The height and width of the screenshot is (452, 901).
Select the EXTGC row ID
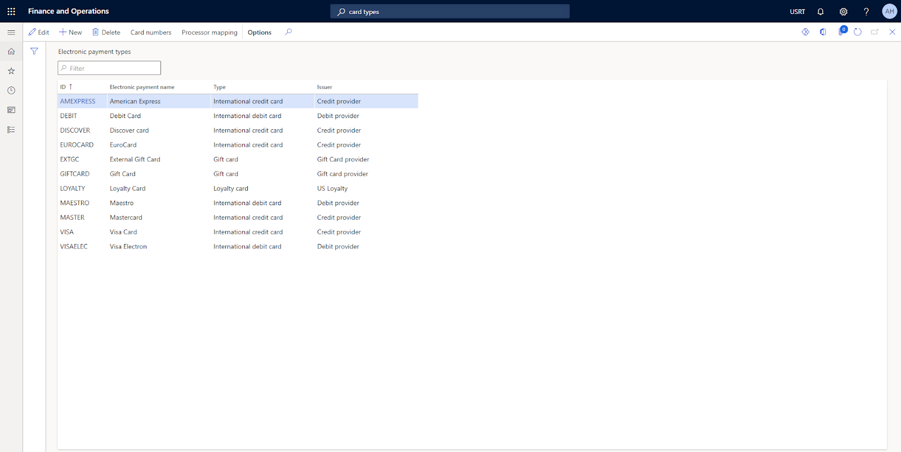(70, 160)
